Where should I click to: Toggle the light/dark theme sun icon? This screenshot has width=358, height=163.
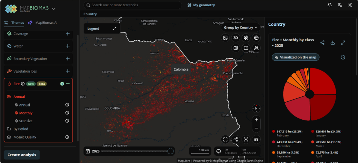350,5
